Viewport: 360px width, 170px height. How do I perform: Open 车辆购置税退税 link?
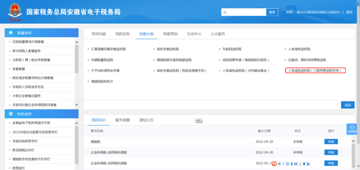tap(102, 60)
